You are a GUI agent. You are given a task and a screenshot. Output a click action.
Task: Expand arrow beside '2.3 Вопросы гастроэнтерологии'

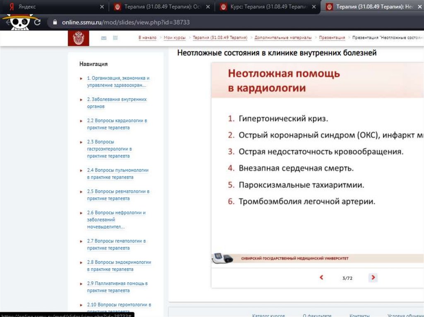pyautogui.click(x=81, y=142)
